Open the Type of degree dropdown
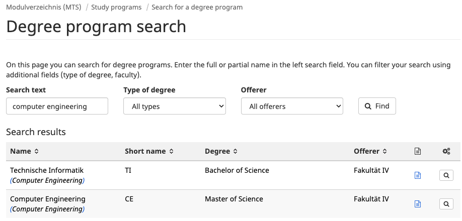Image resolution: width=462 pixels, height=221 pixels. click(175, 106)
